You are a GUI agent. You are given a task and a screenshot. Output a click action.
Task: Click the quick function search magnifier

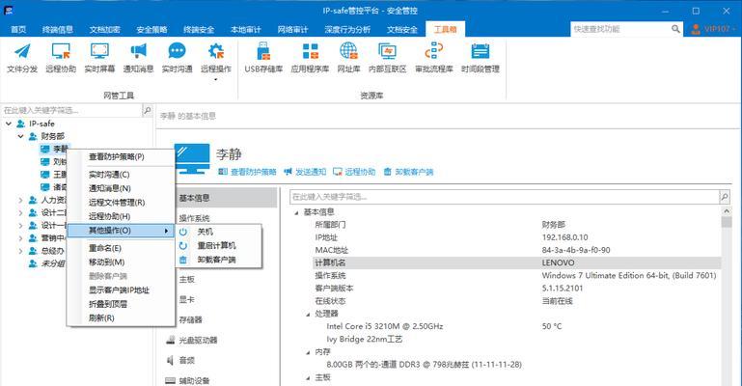[x=675, y=29]
